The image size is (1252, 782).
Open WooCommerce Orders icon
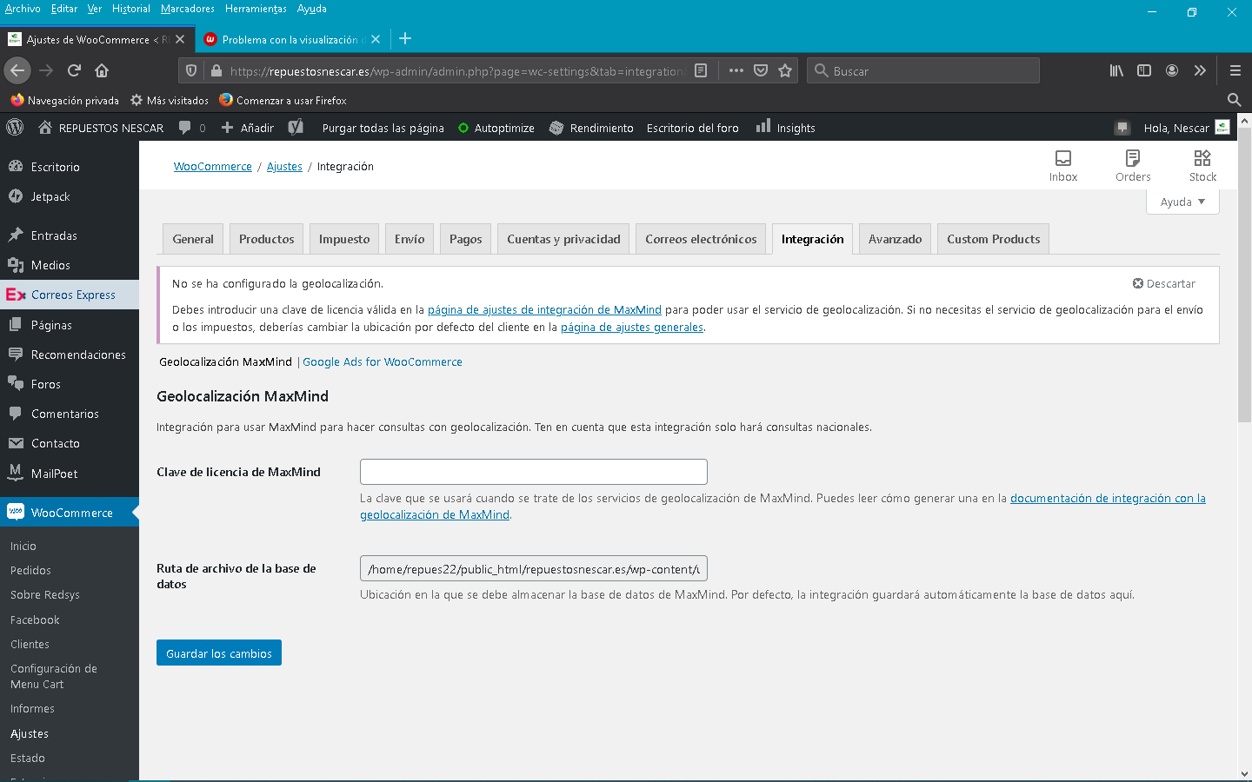[x=1133, y=165]
